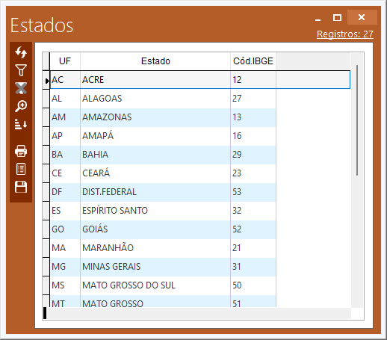This screenshot has height=340, width=387.
Task: Click the ESPÍRITO SANTO cell
Action: [x=155, y=211]
